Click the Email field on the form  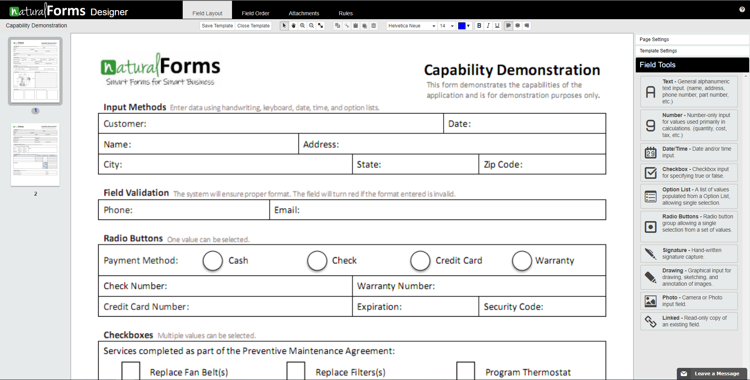(438, 210)
